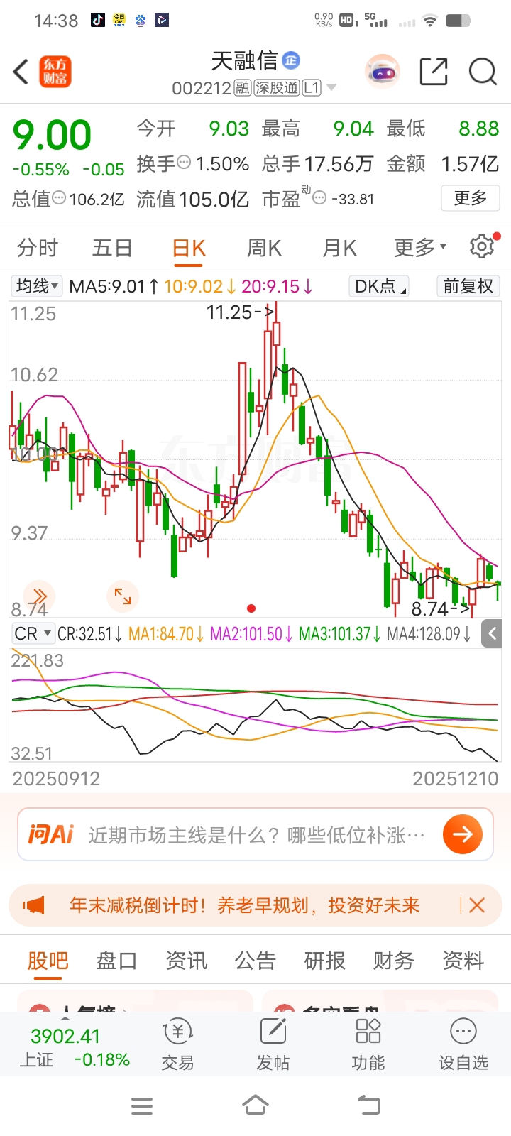Tap Android home navigation button
This screenshot has width=511, height=1136.
255,1105
